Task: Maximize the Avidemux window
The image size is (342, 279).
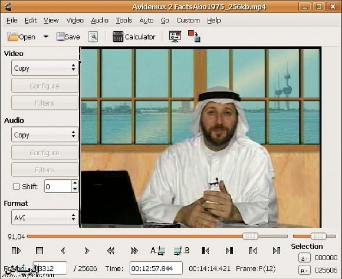Action: 319,7
